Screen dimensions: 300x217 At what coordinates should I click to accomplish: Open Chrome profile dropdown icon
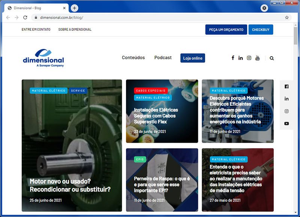(x=264, y=8)
